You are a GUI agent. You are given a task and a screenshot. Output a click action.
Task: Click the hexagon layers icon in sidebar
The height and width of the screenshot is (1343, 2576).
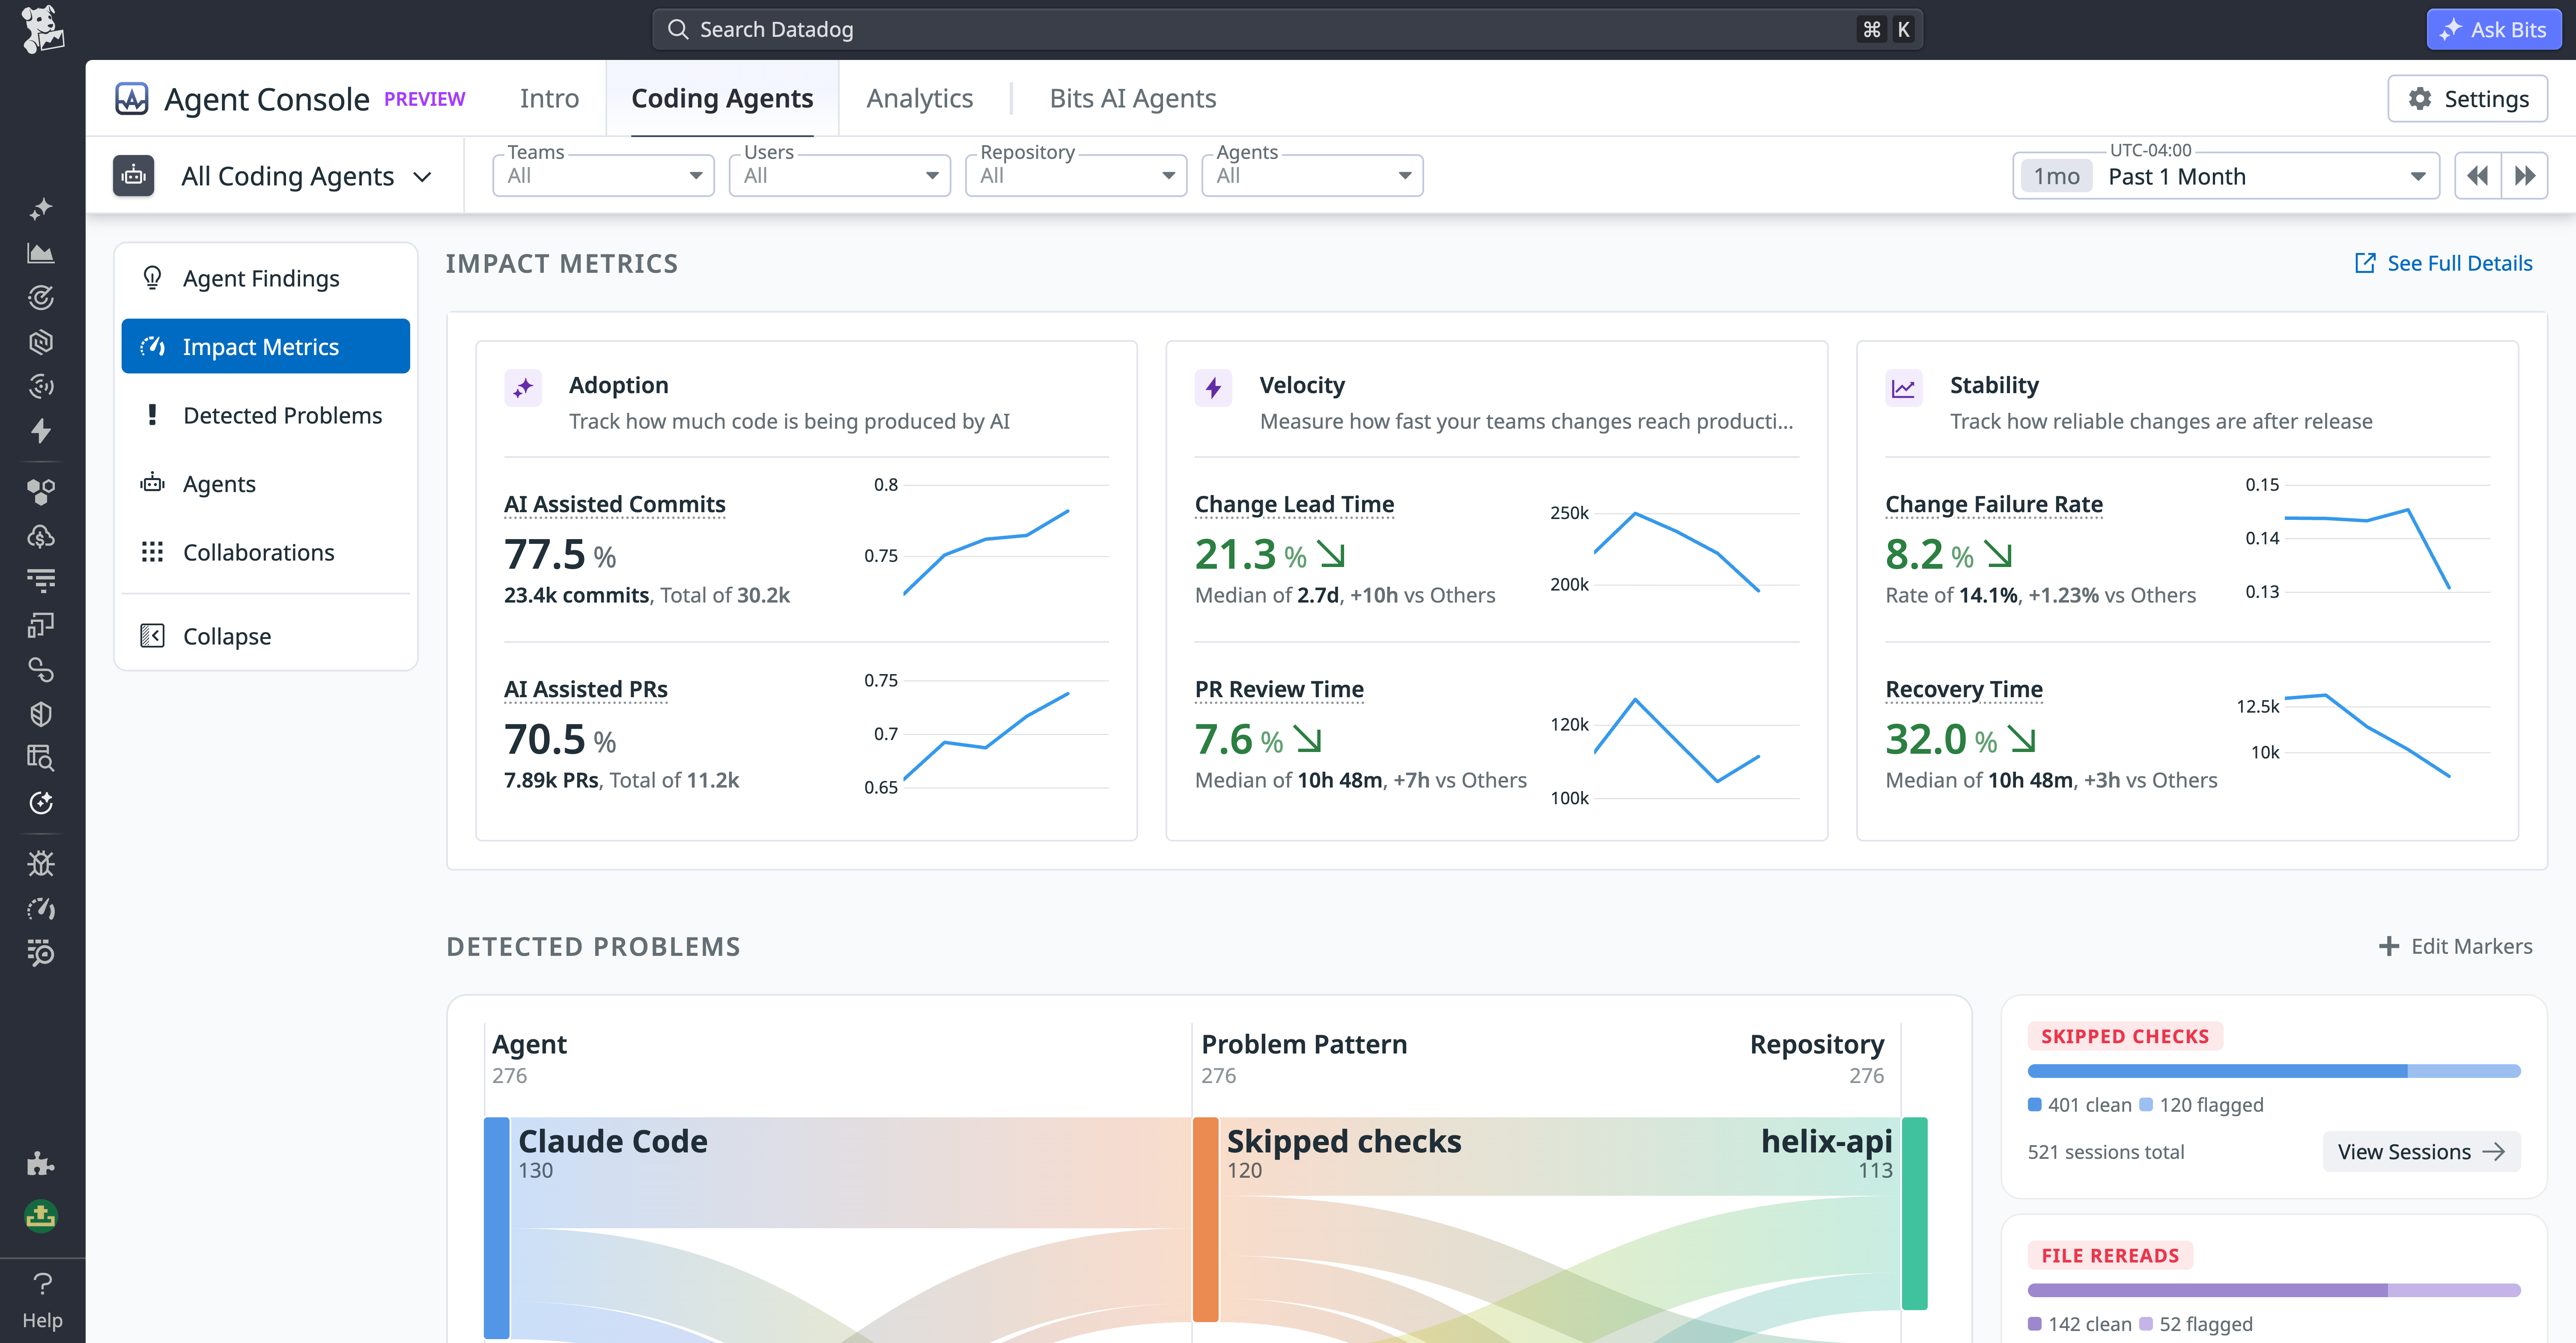pos(41,342)
